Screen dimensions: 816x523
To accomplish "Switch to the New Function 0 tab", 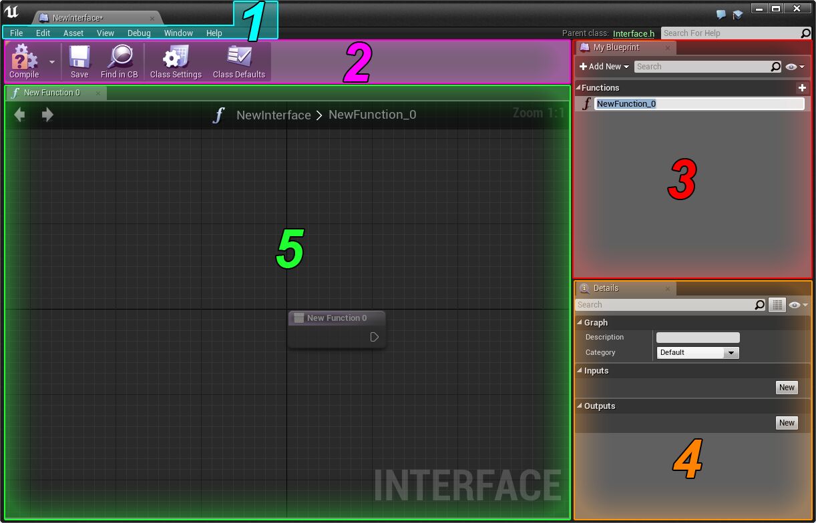I will coord(52,92).
